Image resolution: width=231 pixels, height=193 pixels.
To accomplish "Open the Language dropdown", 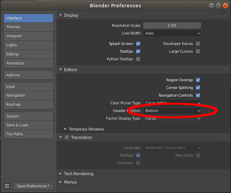I will point(172,148).
